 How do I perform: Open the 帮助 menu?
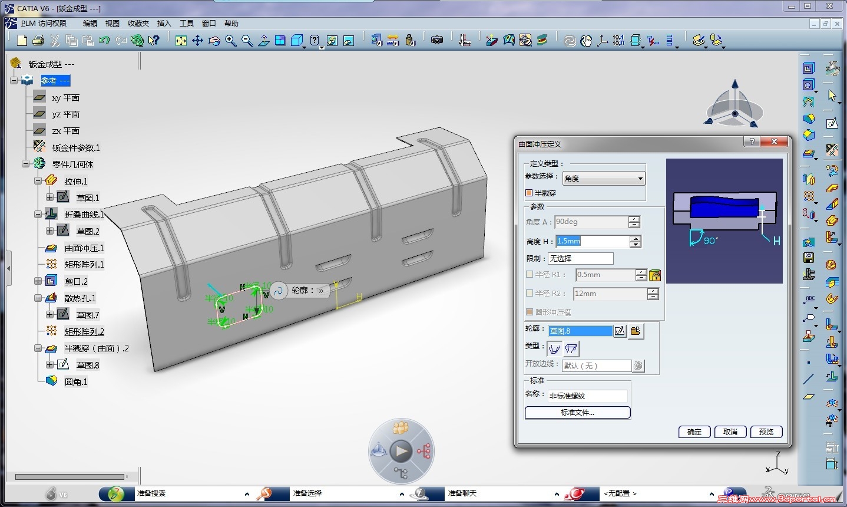231,24
